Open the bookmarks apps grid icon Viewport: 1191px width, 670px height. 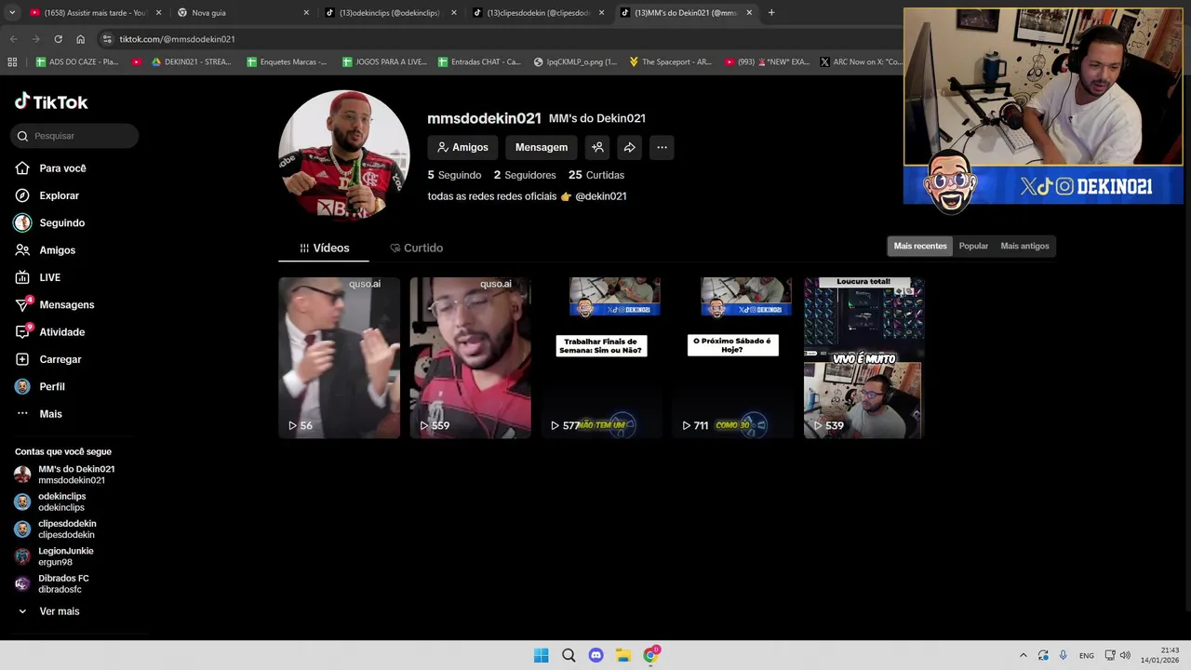point(12,62)
